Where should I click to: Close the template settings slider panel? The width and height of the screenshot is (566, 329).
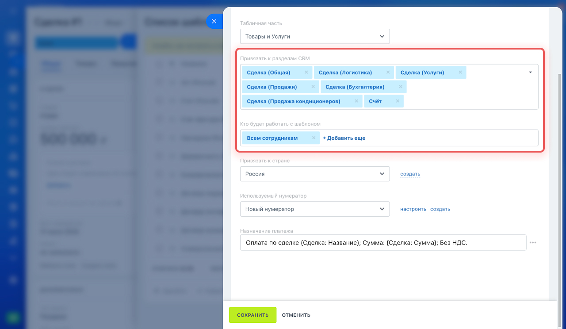pos(214,21)
